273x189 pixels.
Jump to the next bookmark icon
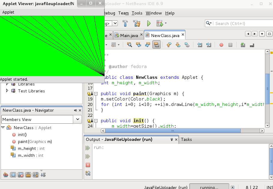[178, 45]
